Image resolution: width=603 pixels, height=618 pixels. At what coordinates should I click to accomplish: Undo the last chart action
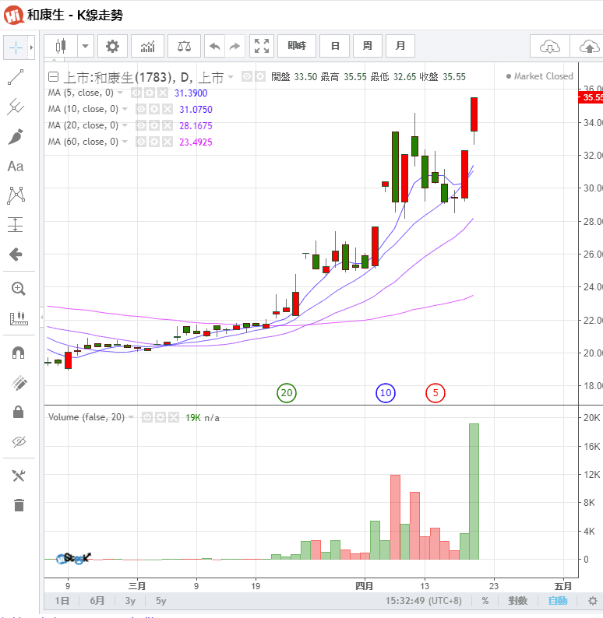tap(214, 46)
